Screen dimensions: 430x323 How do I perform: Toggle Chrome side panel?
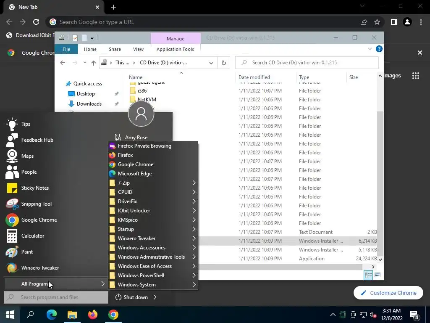(x=394, y=22)
